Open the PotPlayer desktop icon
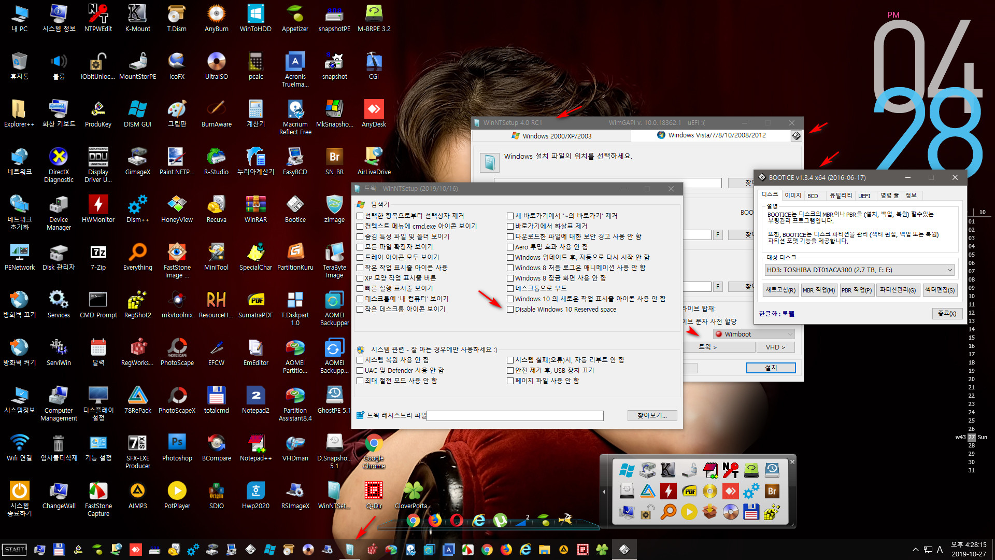 pos(177,495)
